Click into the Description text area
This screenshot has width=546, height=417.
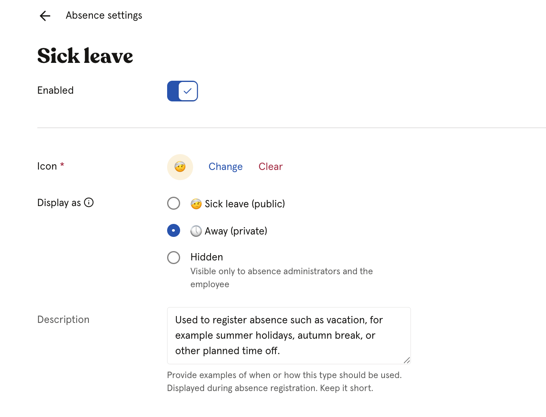pyautogui.click(x=289, y=335)
